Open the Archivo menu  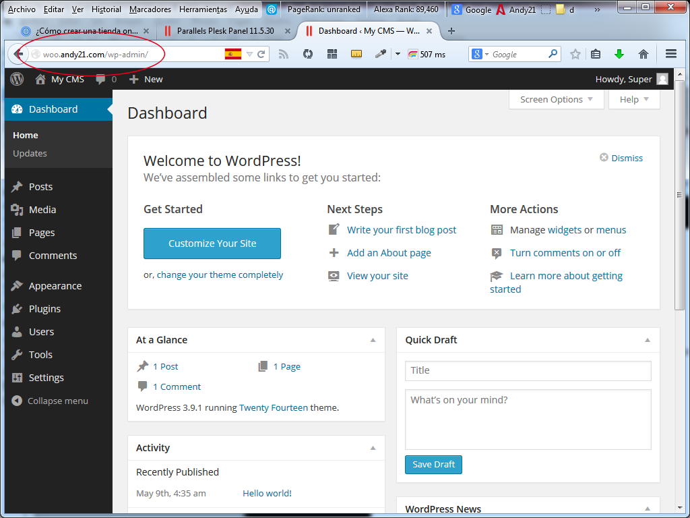[x=22, y=9]
